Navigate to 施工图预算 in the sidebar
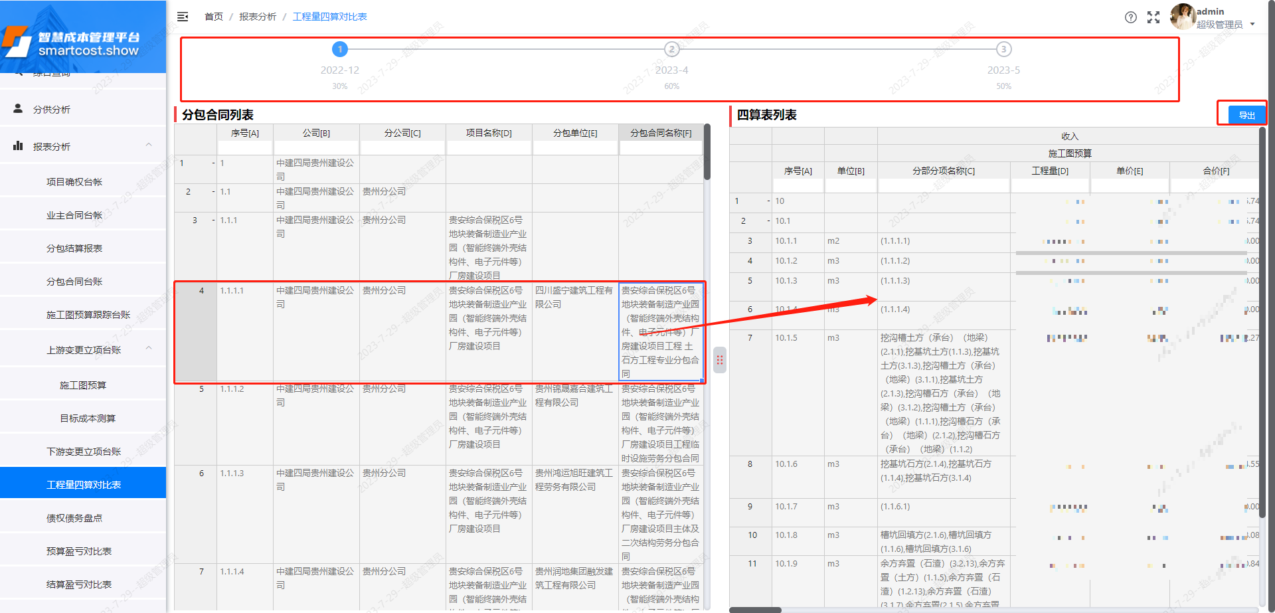 pos(84,385)
